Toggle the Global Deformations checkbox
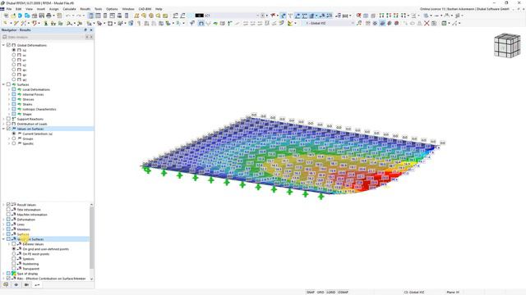The width and height of the screenshot is (526, 295). (9, 45)
